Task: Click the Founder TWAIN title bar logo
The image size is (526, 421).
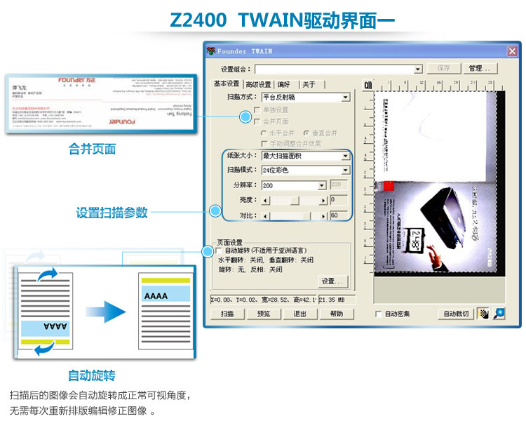Action: tap(211, 51)
